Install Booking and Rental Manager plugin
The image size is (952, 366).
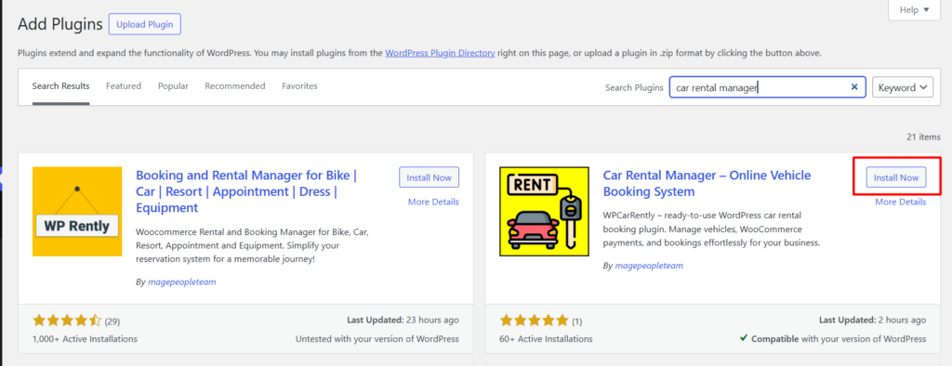tap(430, 177)
